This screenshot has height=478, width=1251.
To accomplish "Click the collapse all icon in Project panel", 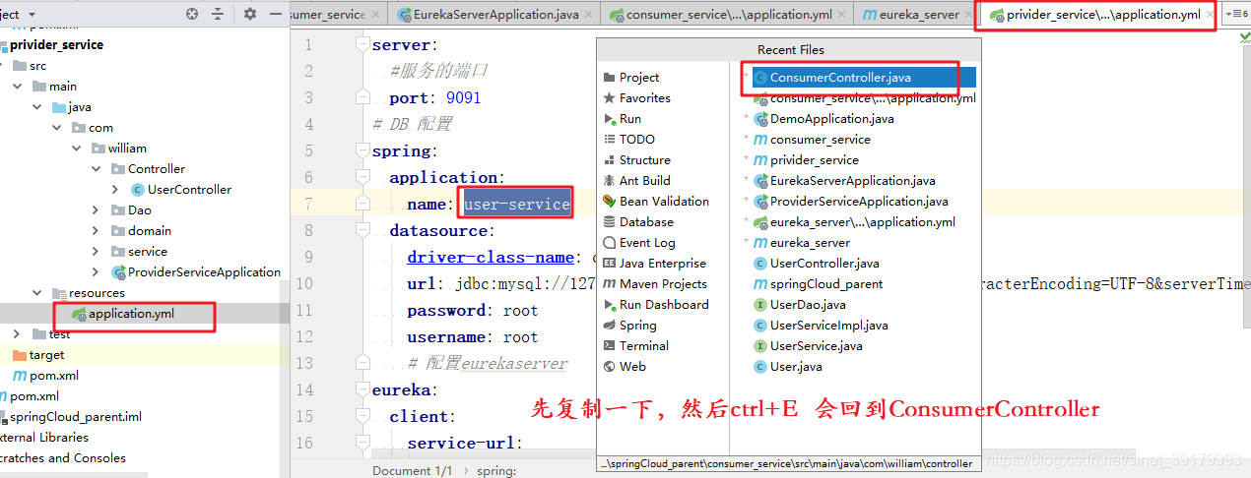I will (218, 14).
